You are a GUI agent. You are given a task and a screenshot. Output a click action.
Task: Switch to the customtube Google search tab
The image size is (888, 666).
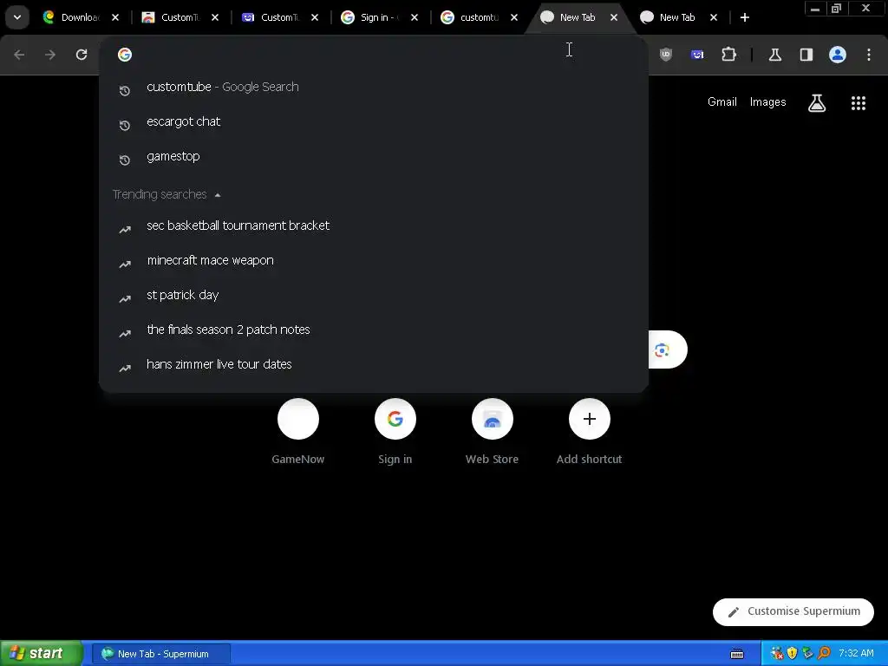coord(479,17)
